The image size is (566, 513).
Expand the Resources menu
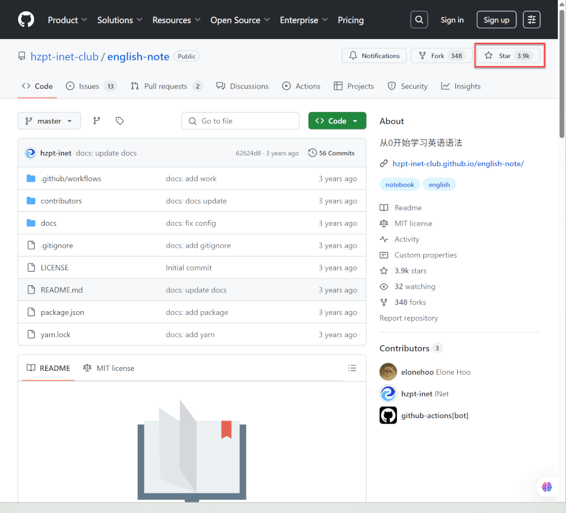pos(176,20)
